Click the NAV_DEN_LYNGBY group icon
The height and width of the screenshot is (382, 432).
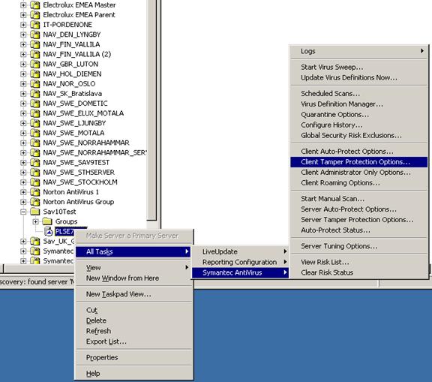[x=35, y=35]
